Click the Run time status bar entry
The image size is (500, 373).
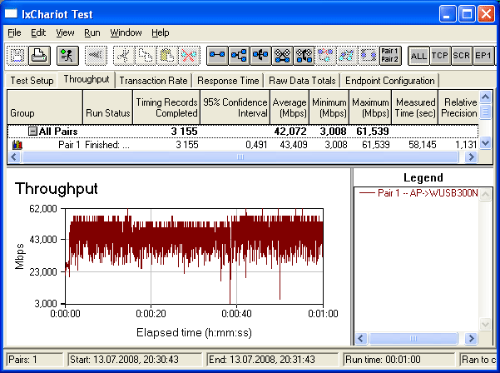[399, 360]
